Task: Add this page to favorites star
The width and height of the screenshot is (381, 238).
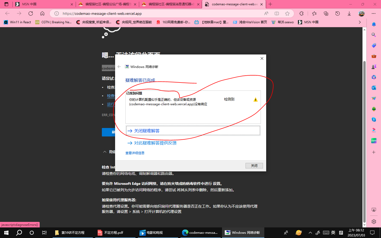Action: 287,13
